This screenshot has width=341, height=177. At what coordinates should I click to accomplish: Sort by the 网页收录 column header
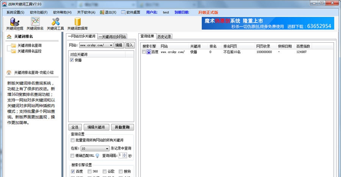tap(263, 46)
